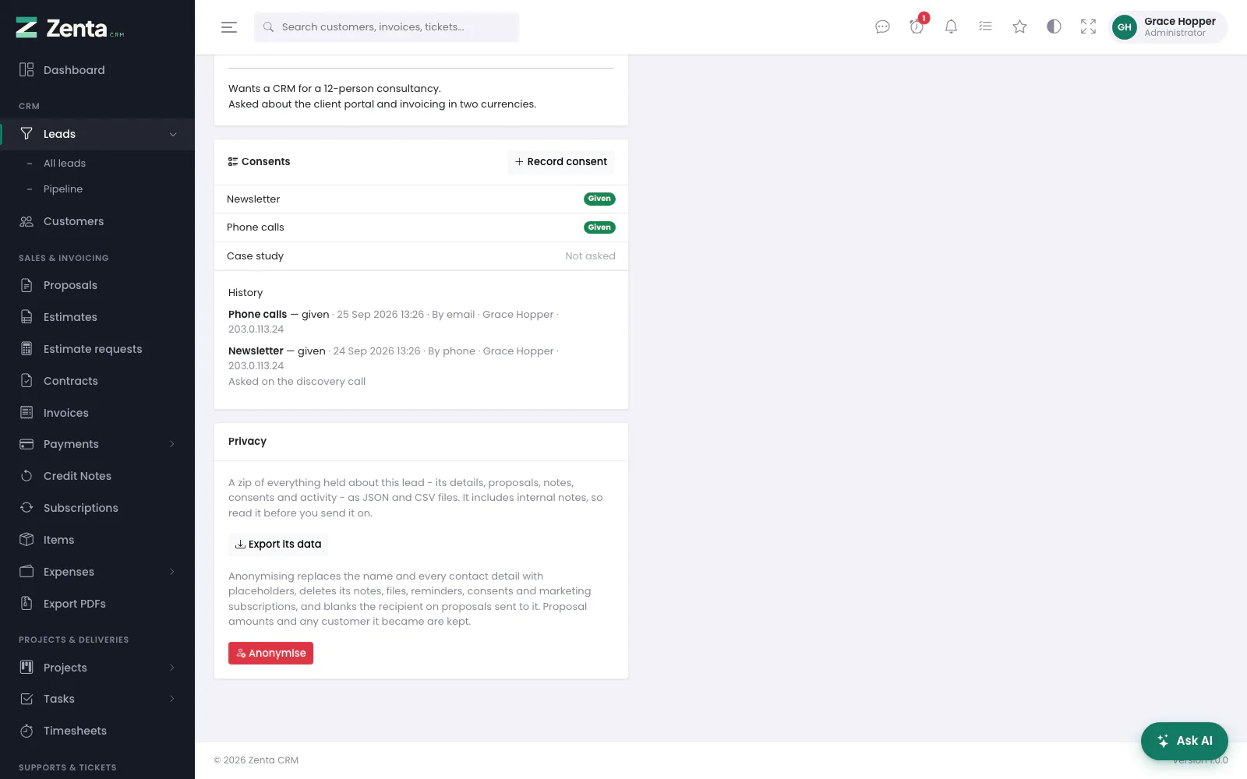
Task: Click Phone calls — given history entry
Action: (x=394, y=322)
